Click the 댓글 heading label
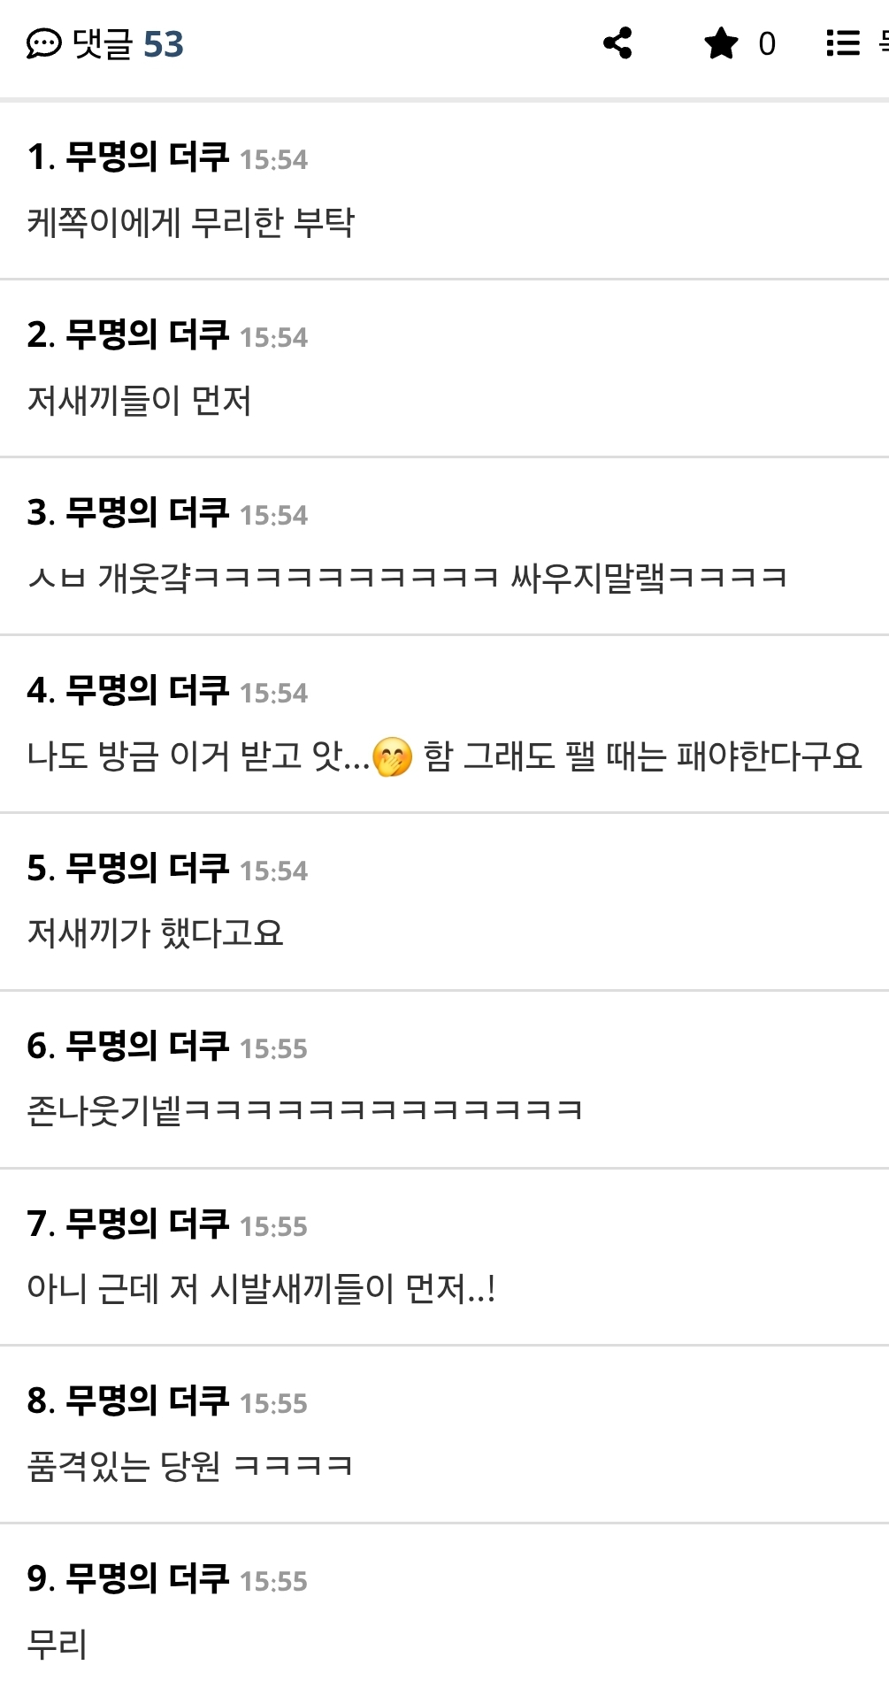The width and height of the screenshot is (889, 1696). click(x=103, y=43)
